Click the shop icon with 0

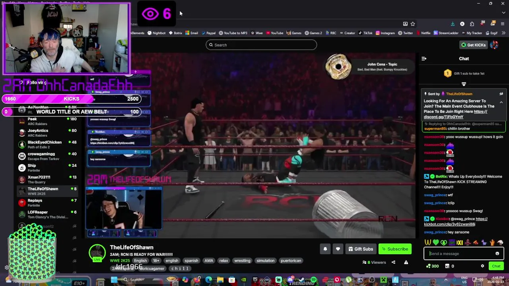click(449, 266)
